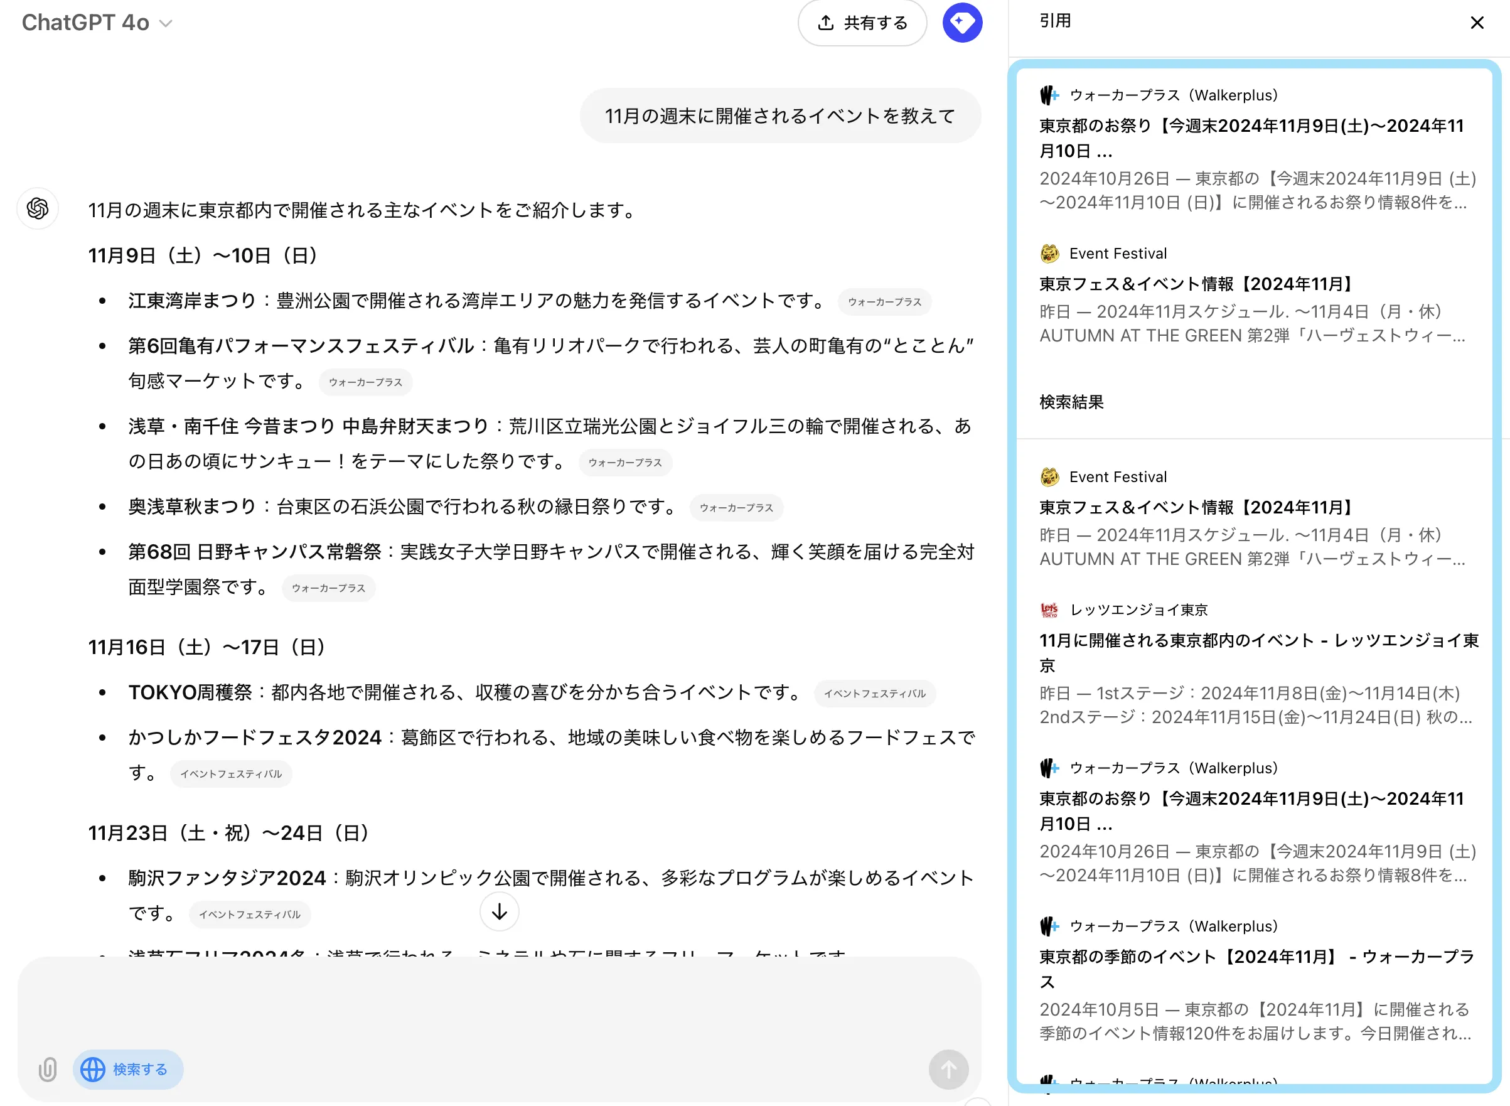Click the Walkerplus logo icon of the top citation
1510x1106 pixels.
(x=1049, y=95)
